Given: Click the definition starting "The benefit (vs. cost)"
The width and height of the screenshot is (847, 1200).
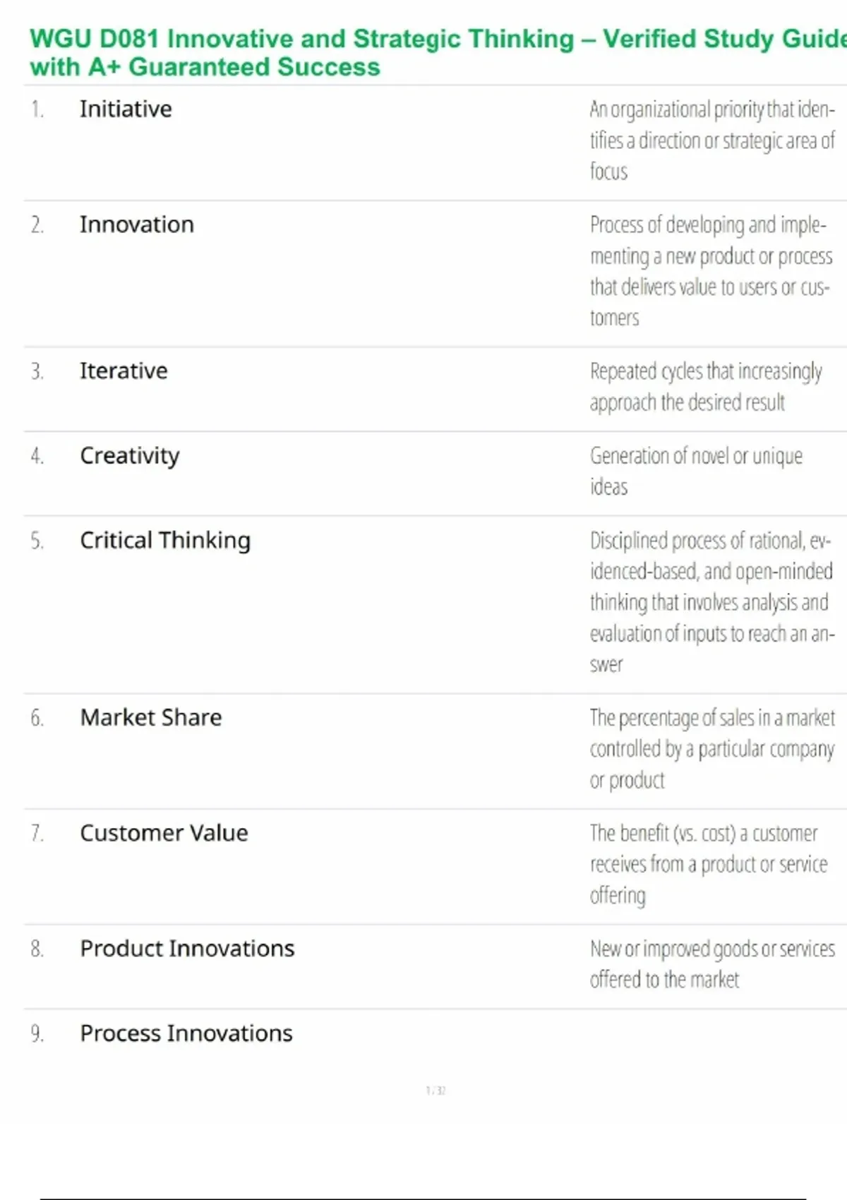Looking at the screenshot, I should pos(708,863).
